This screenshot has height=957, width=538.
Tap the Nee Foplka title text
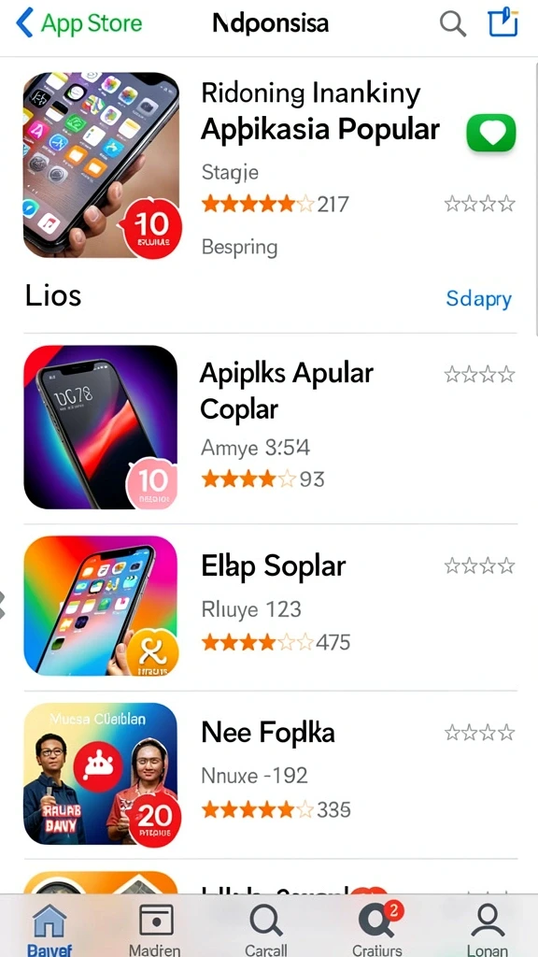point(268,733)
